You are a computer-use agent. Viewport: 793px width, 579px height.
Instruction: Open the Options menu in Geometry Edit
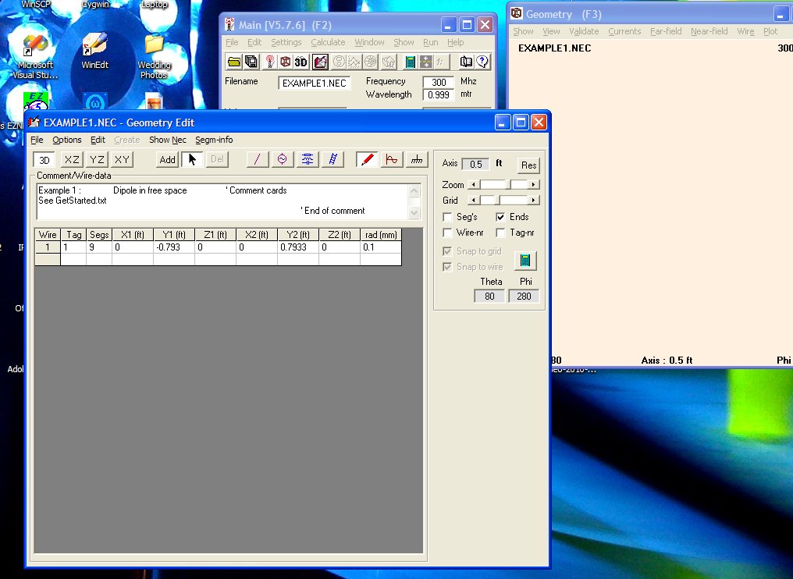coord(67,140)
